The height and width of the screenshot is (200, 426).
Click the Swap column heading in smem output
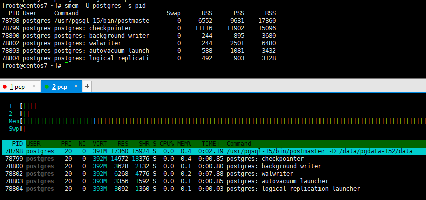[x=174, y=13]
